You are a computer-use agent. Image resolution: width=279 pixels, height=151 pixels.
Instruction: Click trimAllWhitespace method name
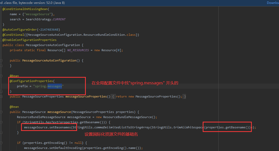click(189, 128)
